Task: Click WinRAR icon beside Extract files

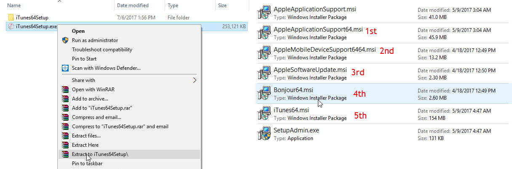Action: click(x=65, y=135)
